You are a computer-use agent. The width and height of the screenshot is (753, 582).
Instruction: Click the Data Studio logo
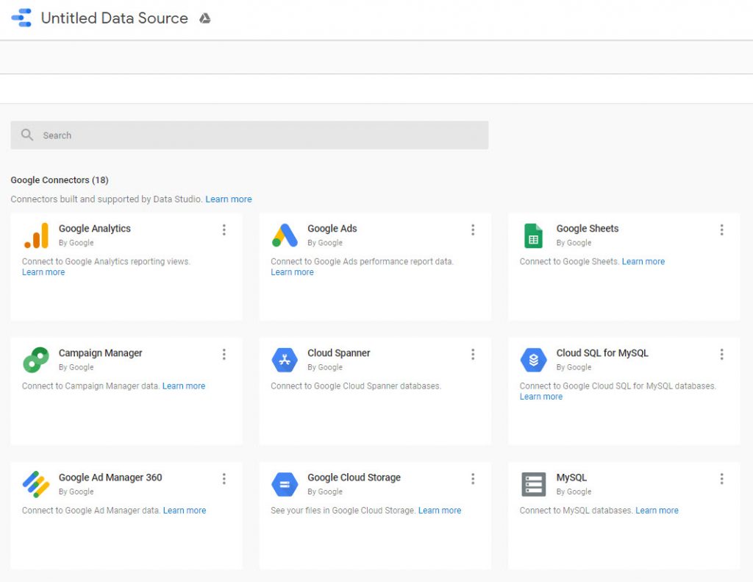point(21,18)
